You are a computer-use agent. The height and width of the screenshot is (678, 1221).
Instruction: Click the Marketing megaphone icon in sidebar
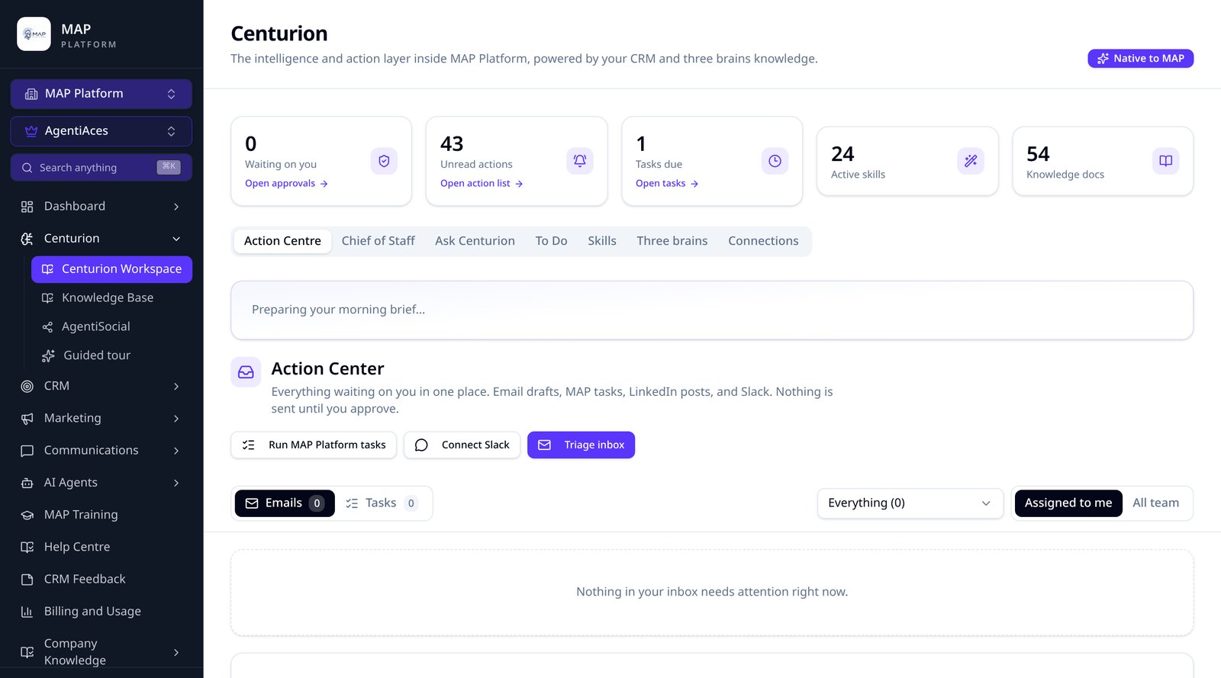click(27, 419)
